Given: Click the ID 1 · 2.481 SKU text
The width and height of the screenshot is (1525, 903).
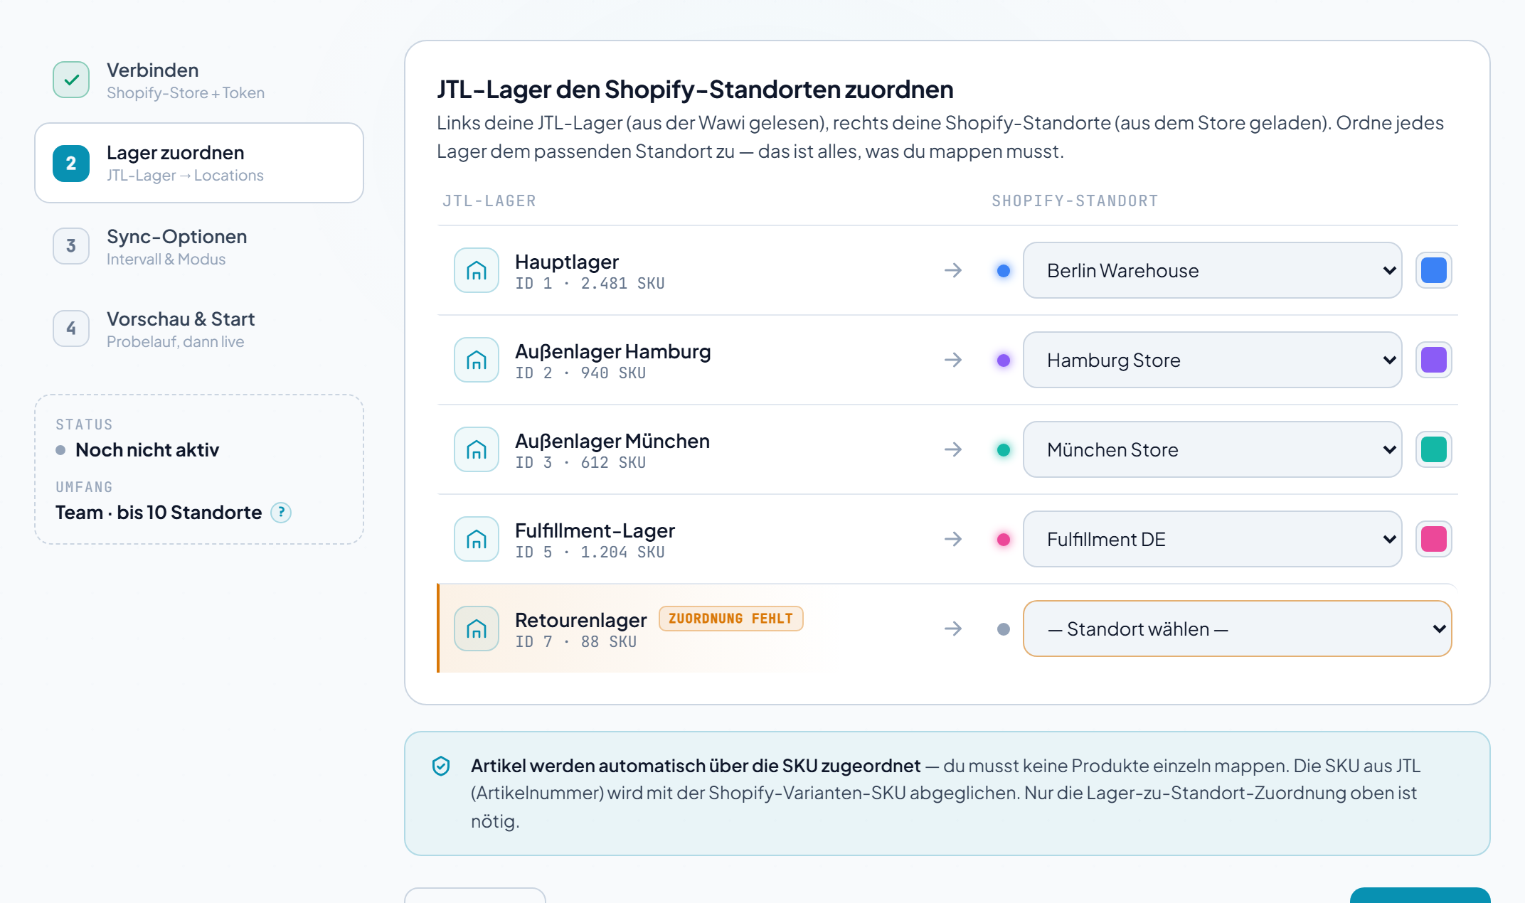Looking at the screenshot, I should [590, 284].
